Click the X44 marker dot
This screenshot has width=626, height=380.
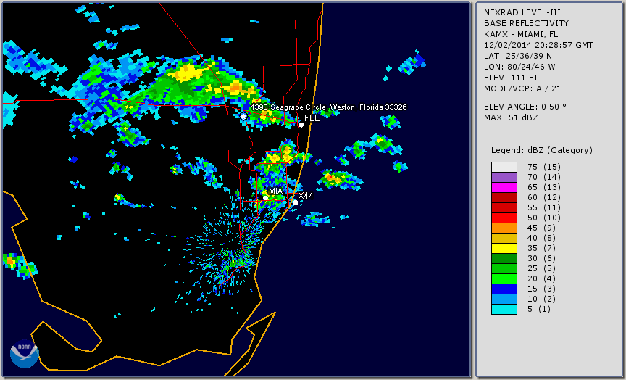[x=296, y=203]
